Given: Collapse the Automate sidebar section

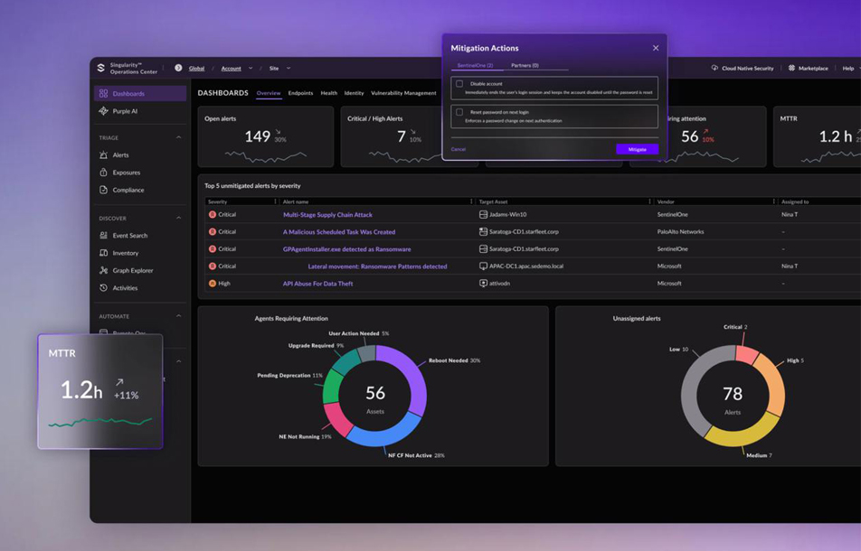Looking at the screenshot, I should [178, 316].
